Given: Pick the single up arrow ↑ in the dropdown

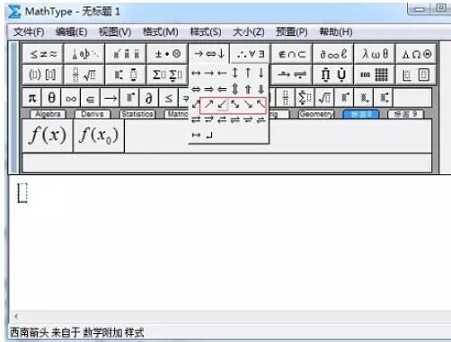Looking at the screenshot, I should [248, 73].
